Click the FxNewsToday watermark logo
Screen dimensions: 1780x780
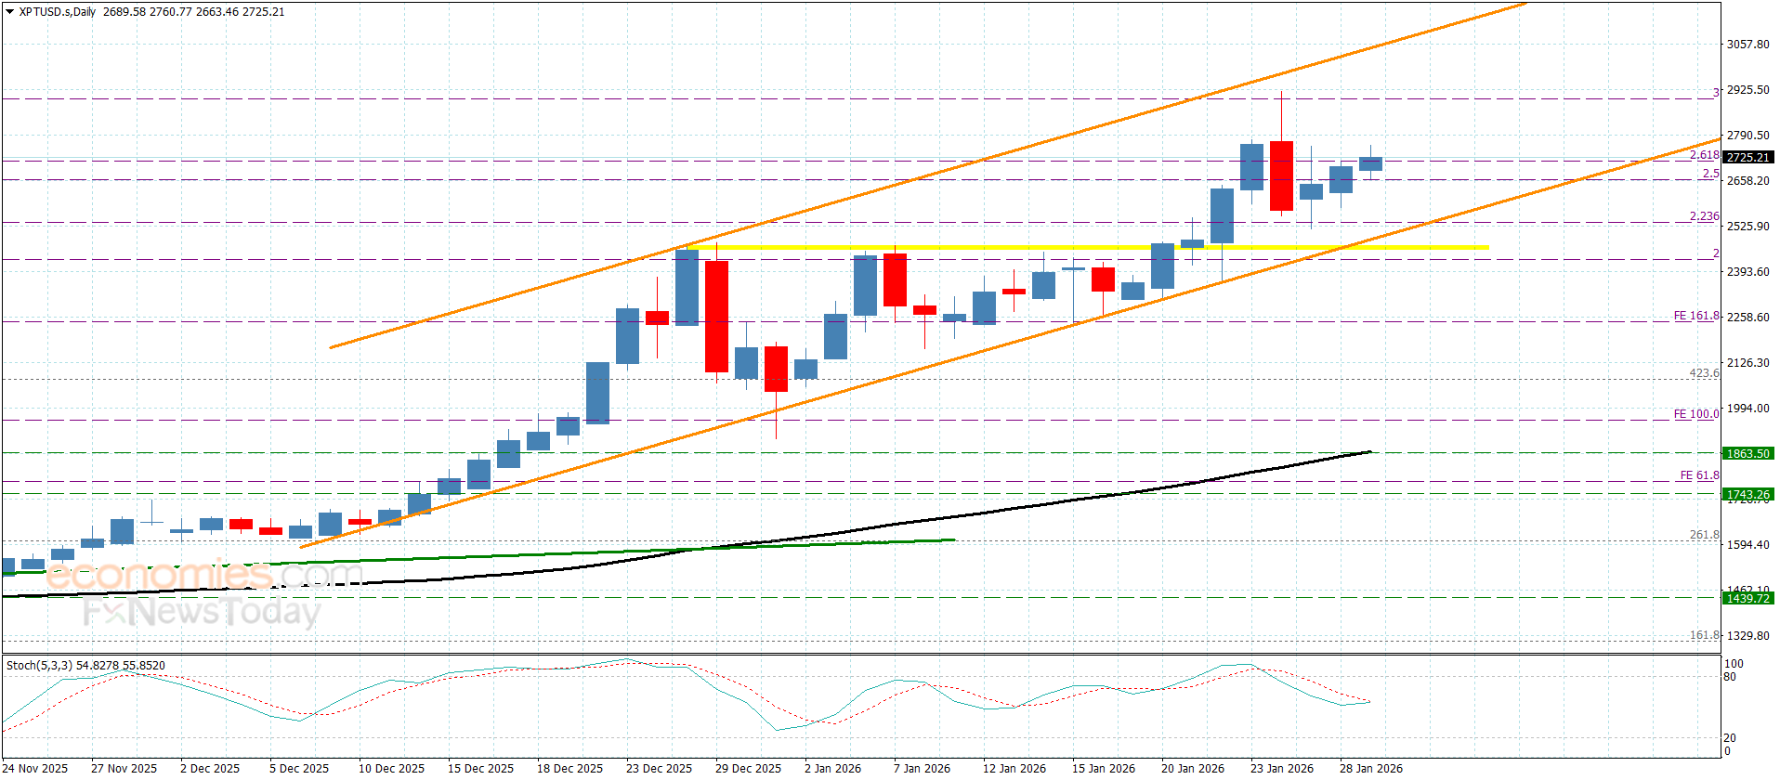pos(201,612)
